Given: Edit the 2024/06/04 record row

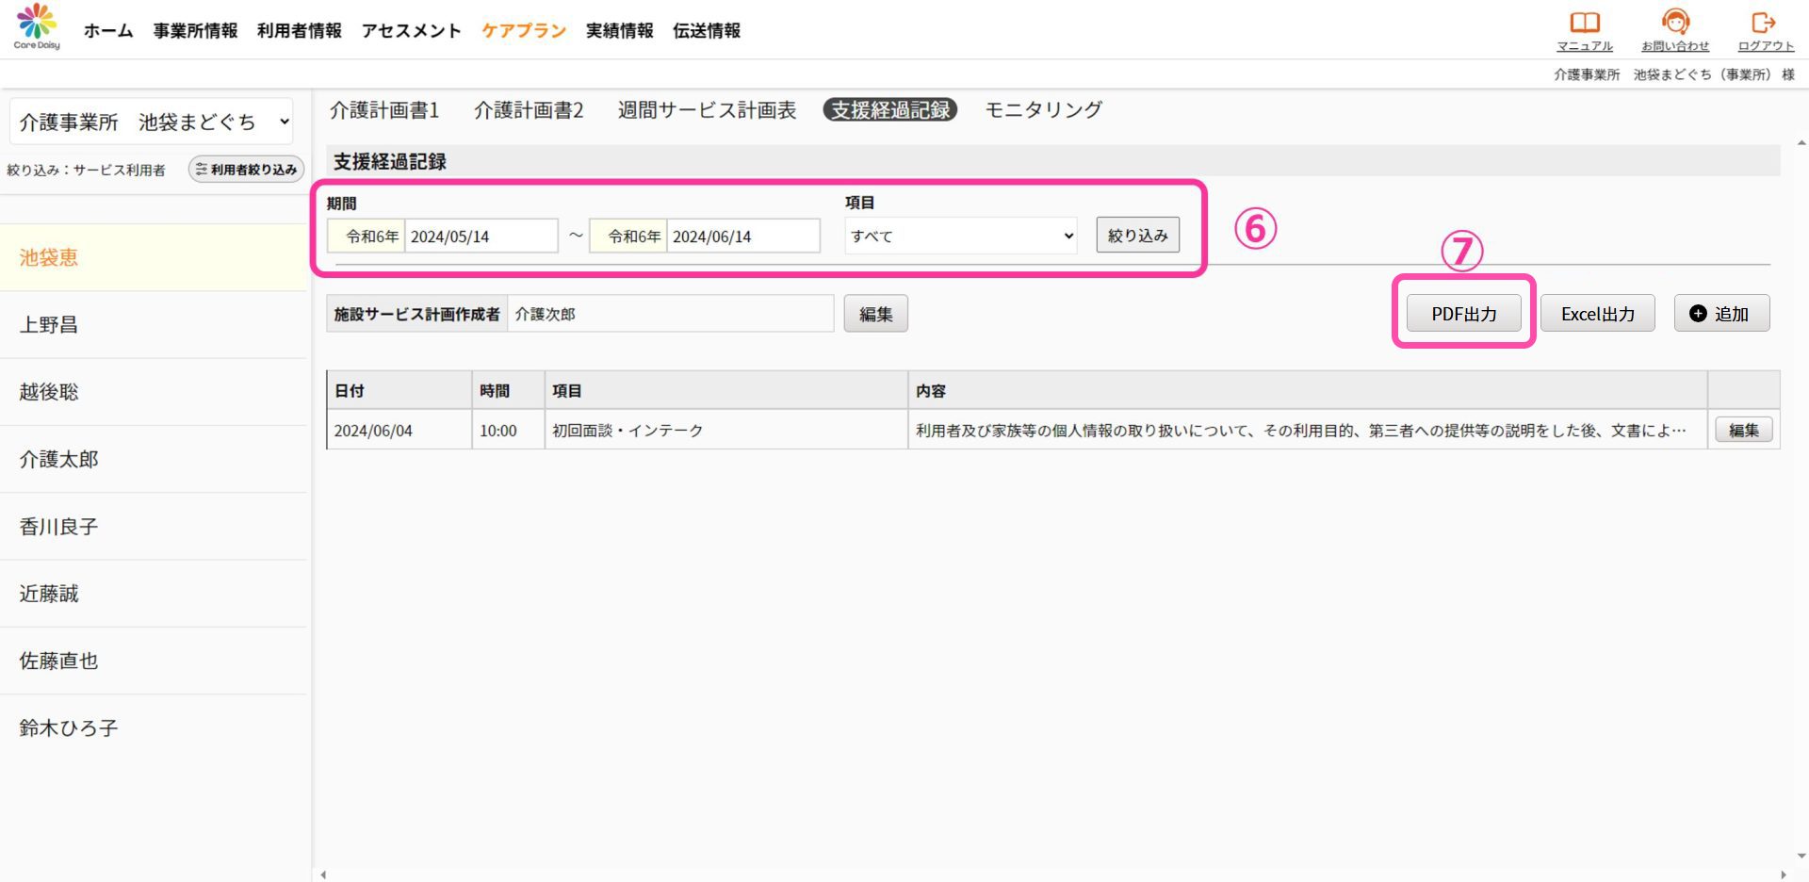Looking at the screenshot, I should tap(1743, 431).
